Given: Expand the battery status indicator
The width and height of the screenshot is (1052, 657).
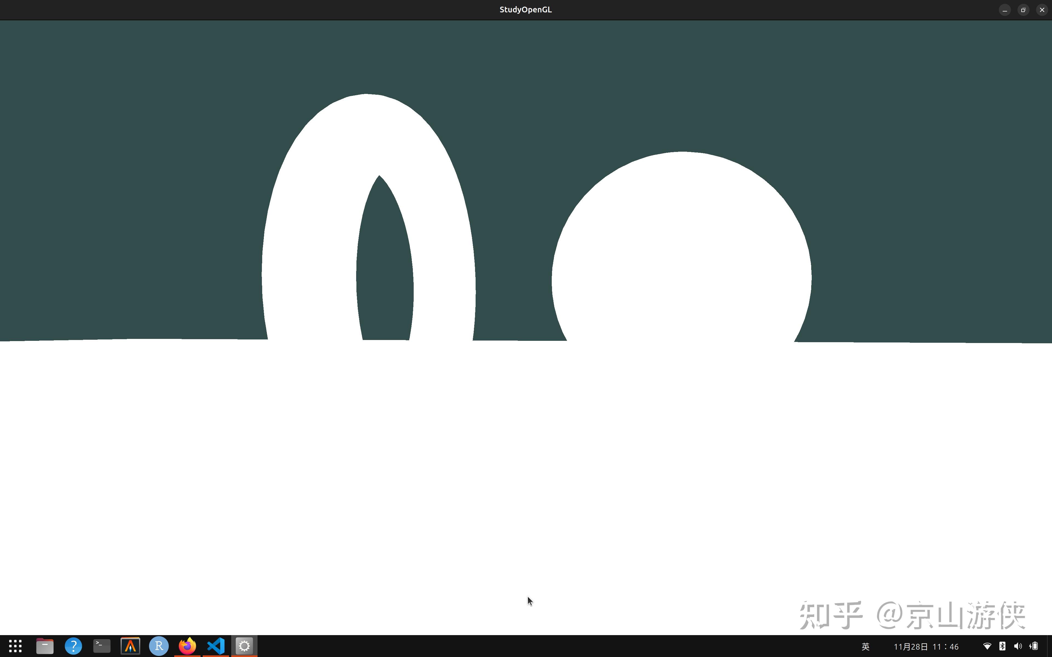Looking at the screenshot, I should point(1034,646).
